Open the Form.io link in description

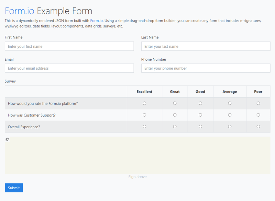[x=97, y=21]
